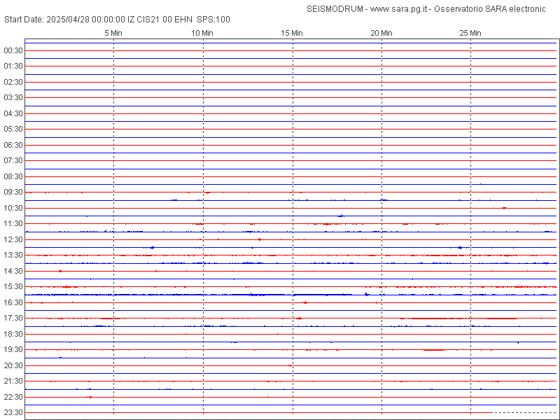Click the 5 Min axis label
560x420 pixels.
point(113,33)
